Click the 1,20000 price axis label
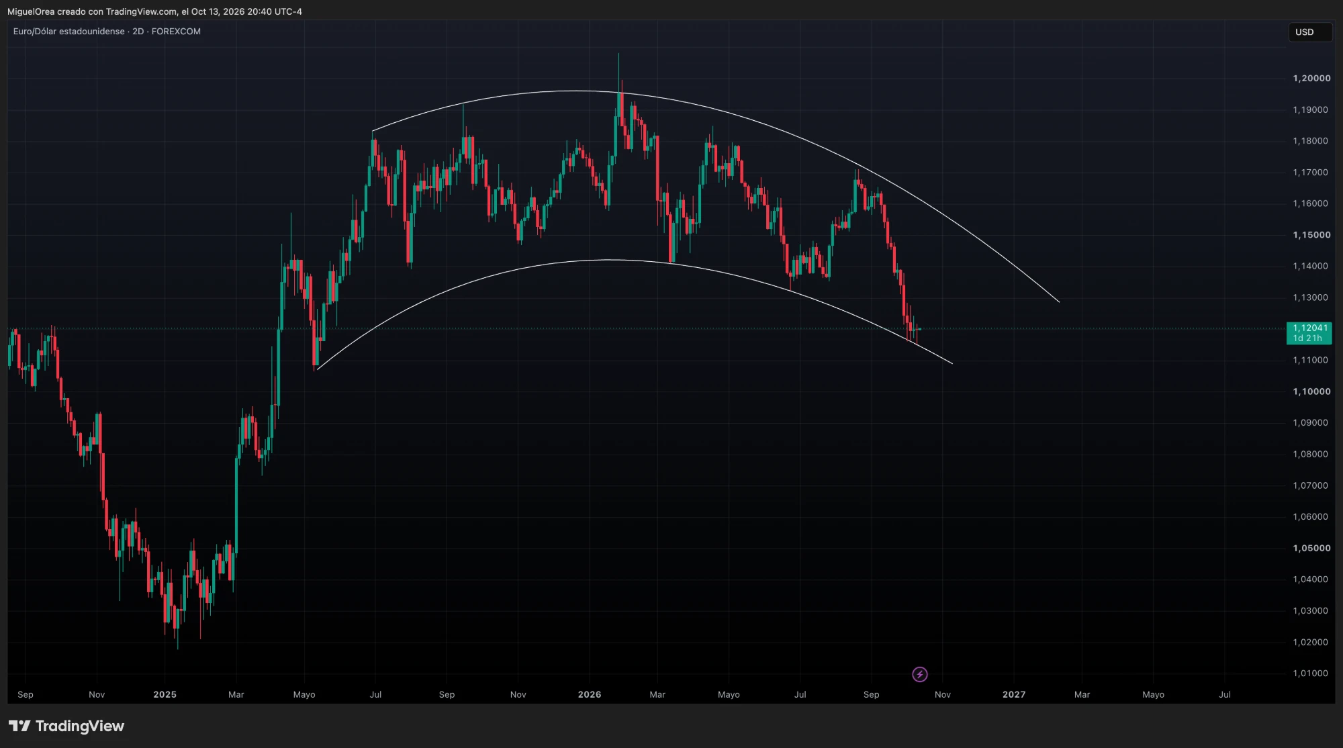 click(1311, 79)
